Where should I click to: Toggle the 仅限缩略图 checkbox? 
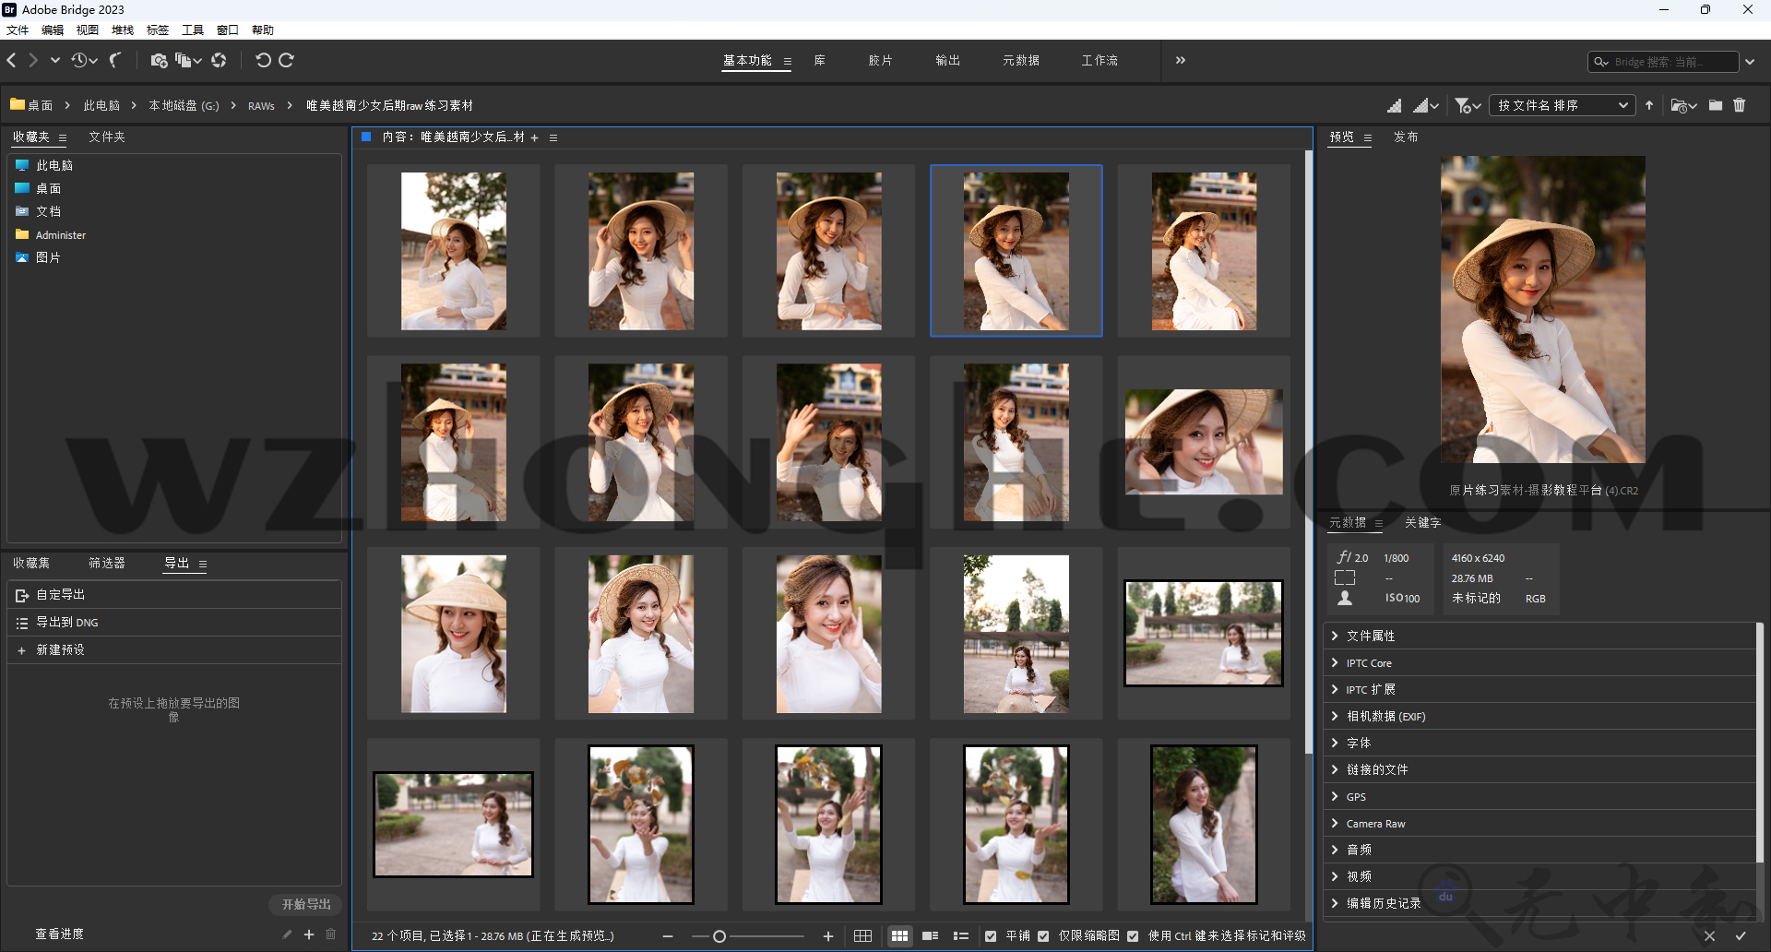click(1043, 936)
